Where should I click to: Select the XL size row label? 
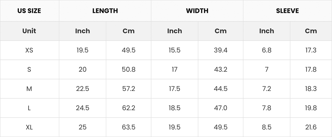click(29, 127)
